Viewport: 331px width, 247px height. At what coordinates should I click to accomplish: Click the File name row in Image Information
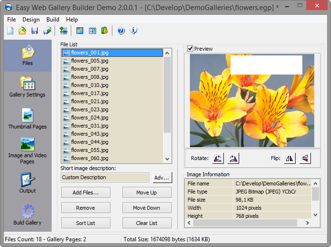[x=248, y=183]
